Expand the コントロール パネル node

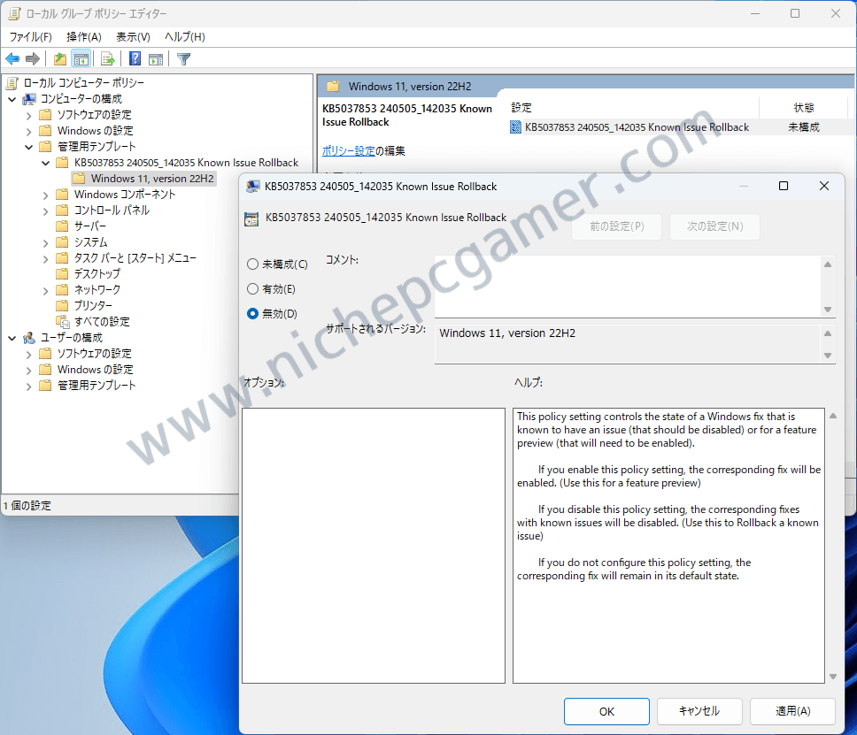pos(46,211)
